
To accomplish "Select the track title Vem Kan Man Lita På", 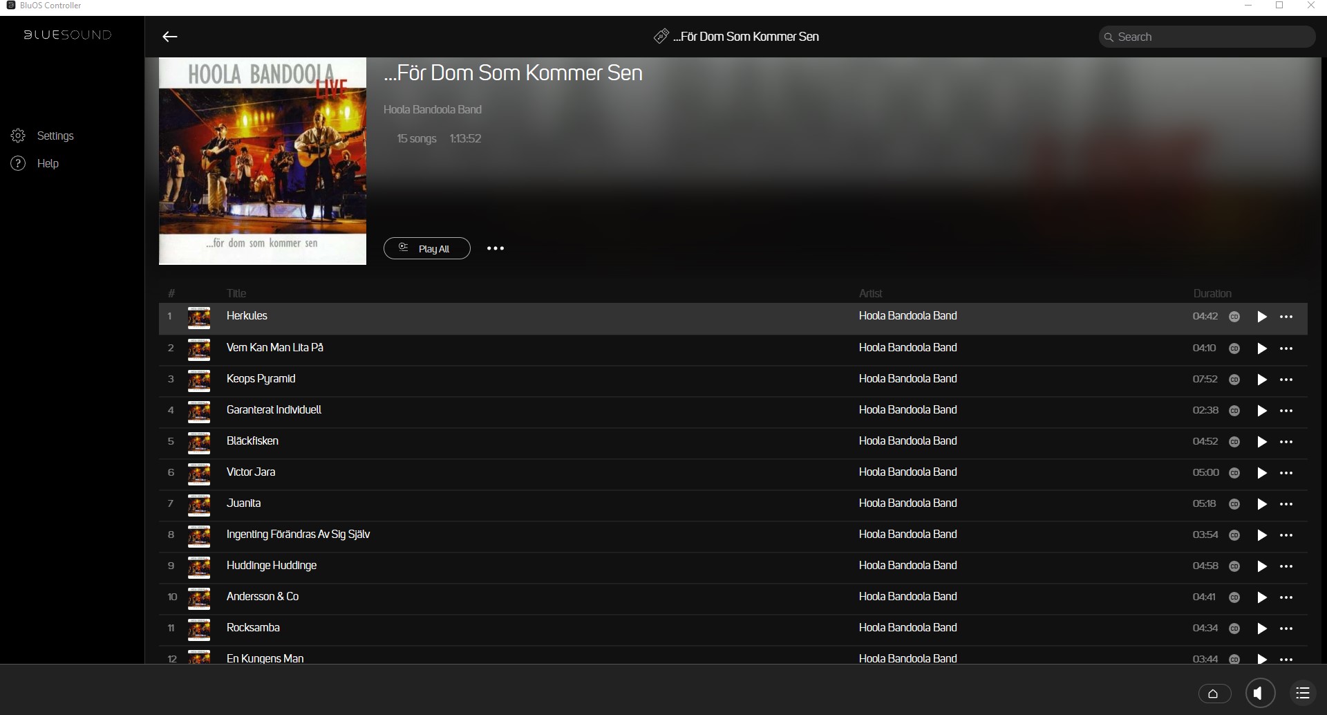I will [275, 348].
